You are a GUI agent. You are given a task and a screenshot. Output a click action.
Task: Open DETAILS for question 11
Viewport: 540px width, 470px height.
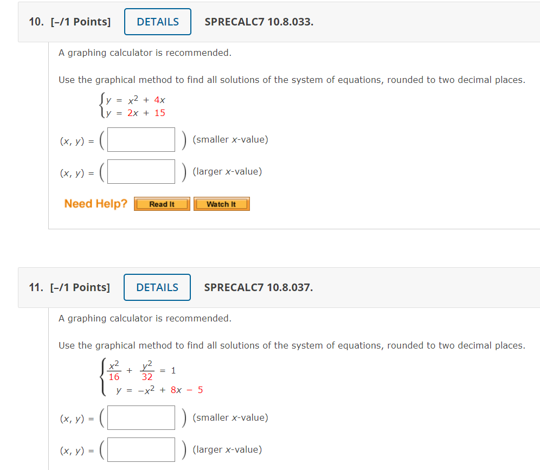tap(157, 287)
